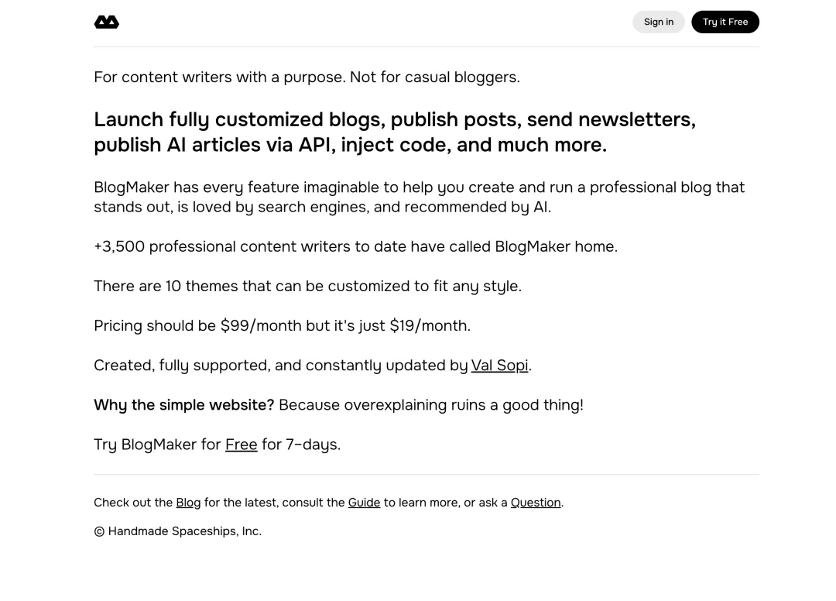Click the BlogMaker logo icon
836x601 pixels.
(107, 22)
